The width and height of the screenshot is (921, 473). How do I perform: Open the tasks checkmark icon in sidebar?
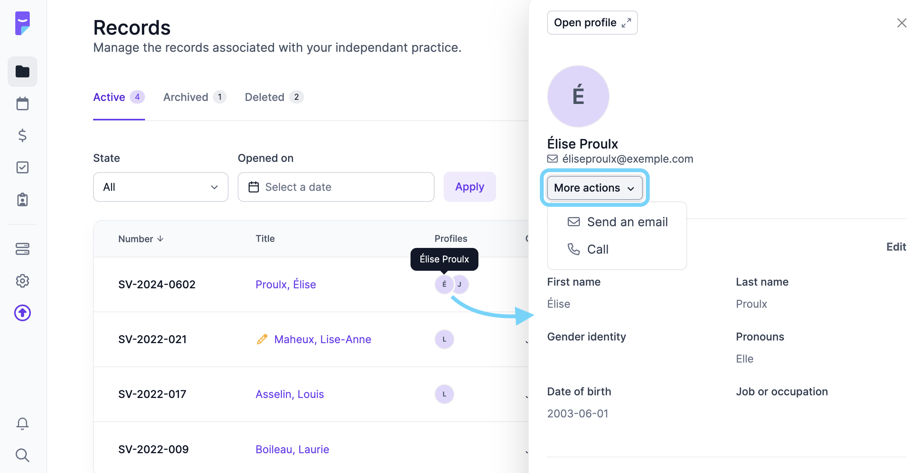tap(23, 168)
